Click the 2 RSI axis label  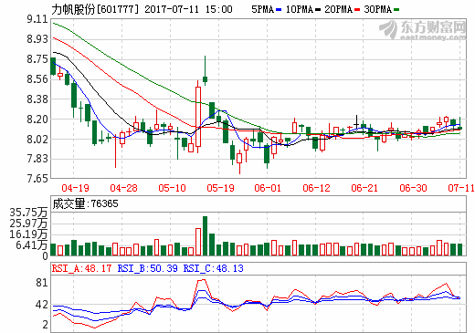pyautogui.click(x=46, y=325)
